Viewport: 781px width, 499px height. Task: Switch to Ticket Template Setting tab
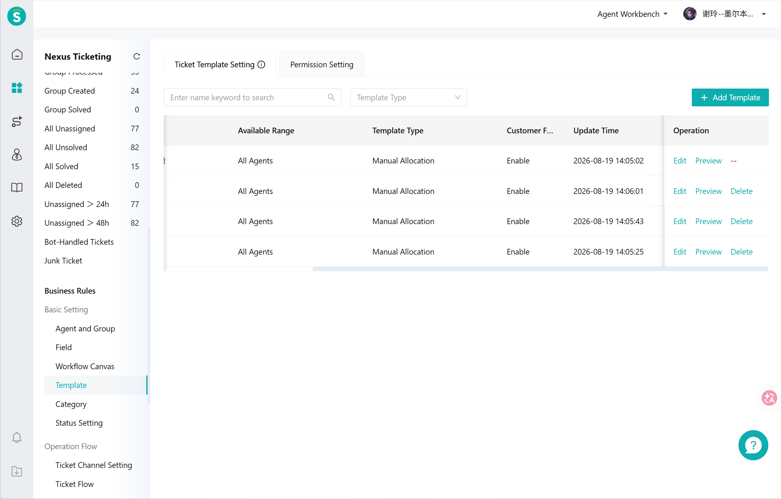(x=220, y=64)
